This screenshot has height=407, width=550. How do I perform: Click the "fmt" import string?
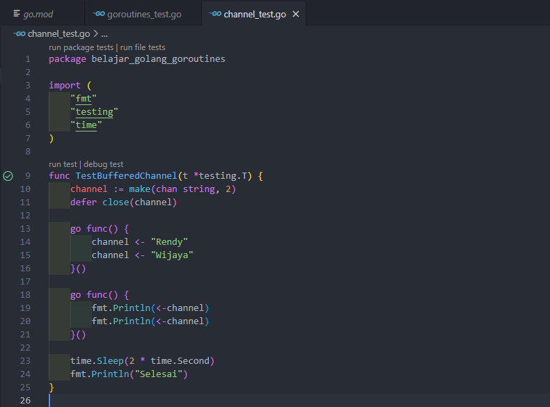coord(84,99)
